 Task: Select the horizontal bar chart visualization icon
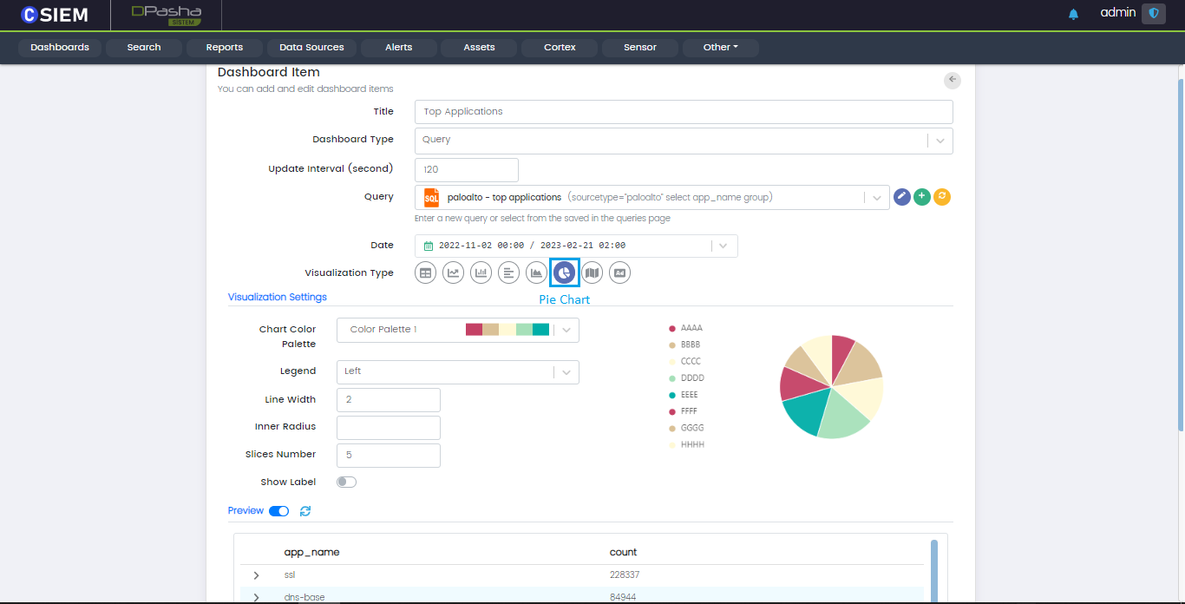(x=508, y=272)
